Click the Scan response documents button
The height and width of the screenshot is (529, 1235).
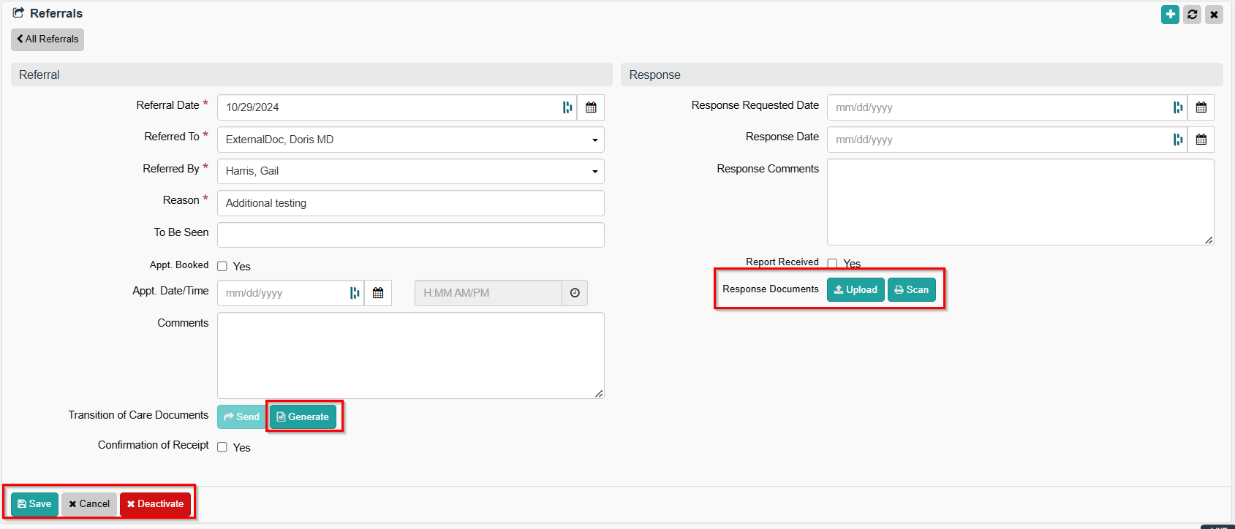coord(911,290)
